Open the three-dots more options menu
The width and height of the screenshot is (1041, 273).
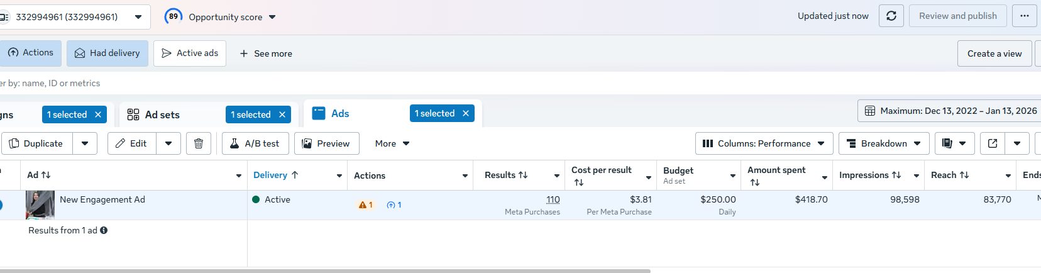point(1025,16)
